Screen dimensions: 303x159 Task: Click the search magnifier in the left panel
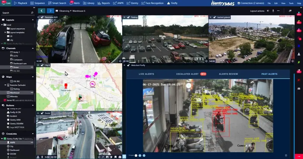(x=32, y=13)
